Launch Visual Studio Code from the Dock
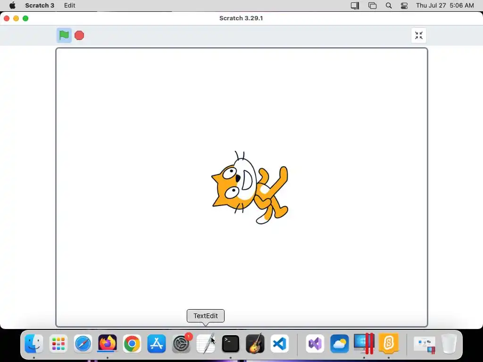483x362 pixels. tap(280, 344)
